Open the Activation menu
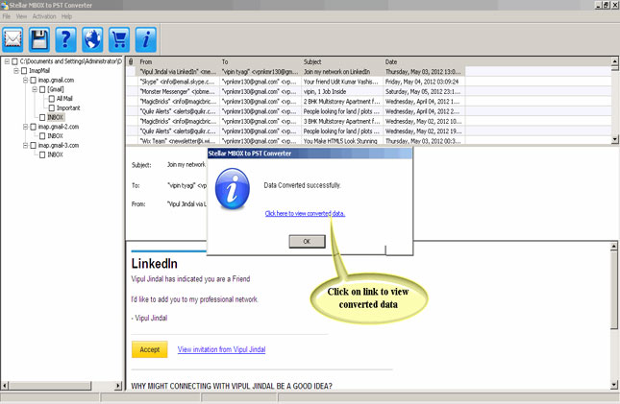The height and width of the screenshot is (404, 620). [x=44, y=16]
